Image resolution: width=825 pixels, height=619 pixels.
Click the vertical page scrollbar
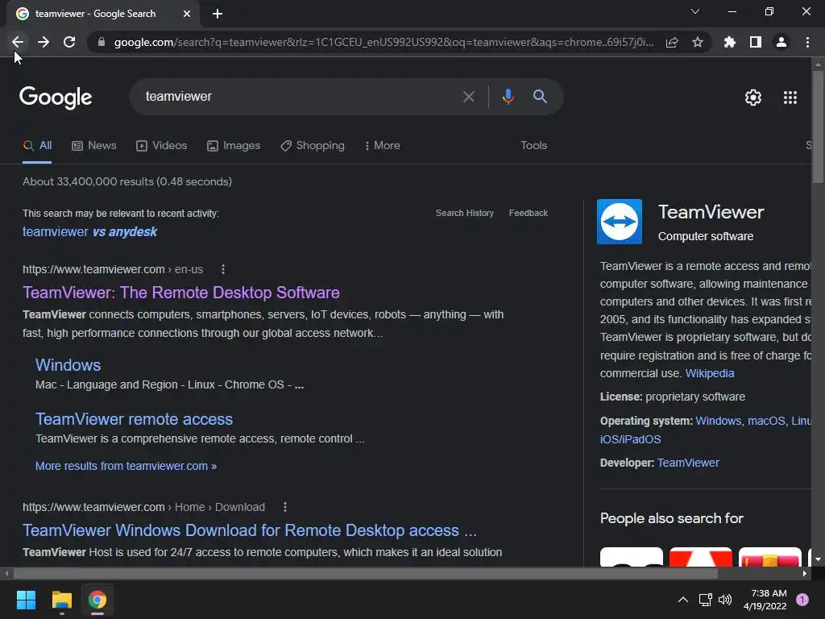tap(818, 127)
